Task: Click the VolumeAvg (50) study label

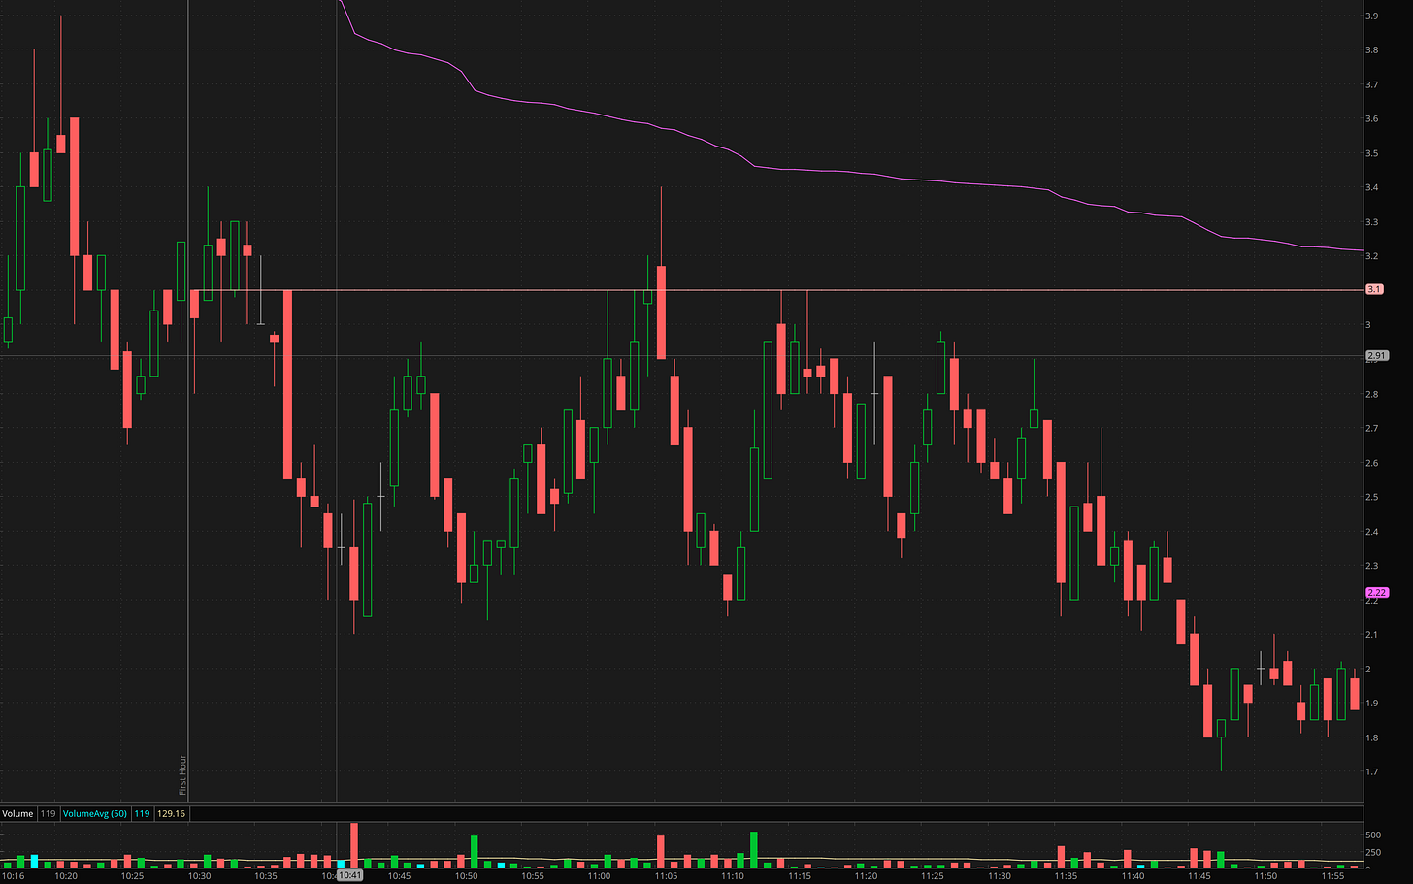Action: [95, 813]
